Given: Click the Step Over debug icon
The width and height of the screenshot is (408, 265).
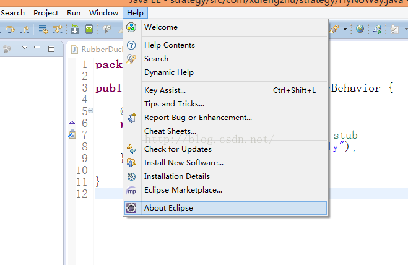Looking at the screenshot, I should click(x=10, y=30).
